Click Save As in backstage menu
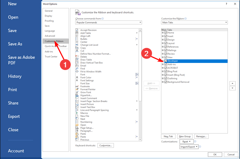Screen dimensions: 240x159 (15, 44)
